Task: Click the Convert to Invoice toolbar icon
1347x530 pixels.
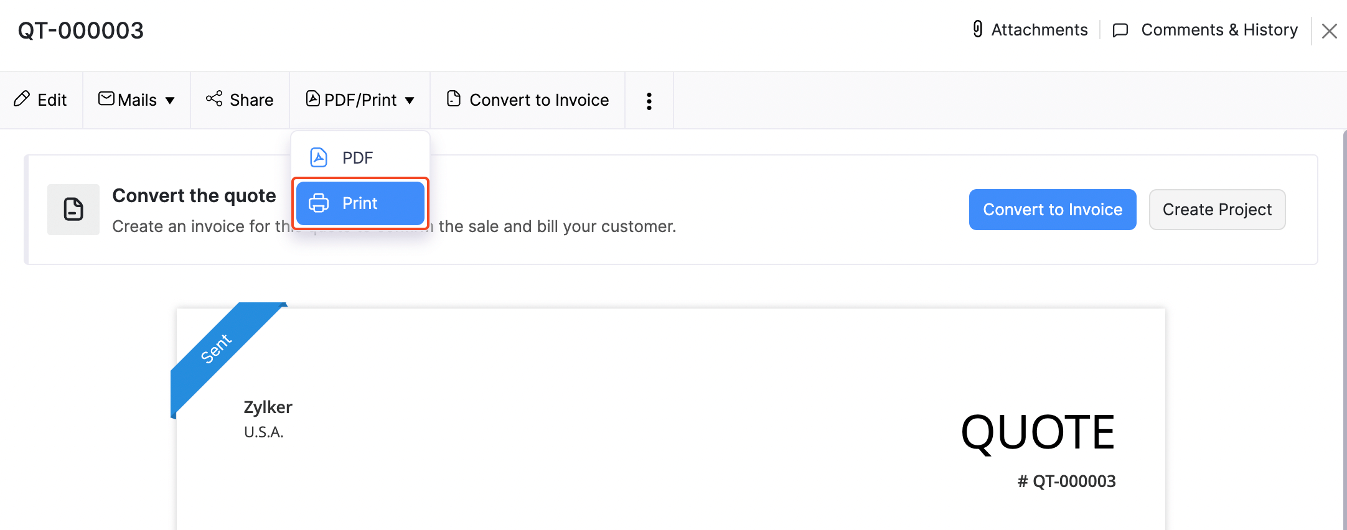Action: 454,99
